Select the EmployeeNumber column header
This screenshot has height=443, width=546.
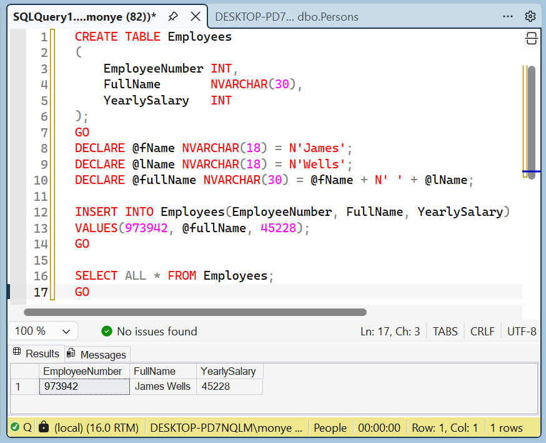point(84,371)
